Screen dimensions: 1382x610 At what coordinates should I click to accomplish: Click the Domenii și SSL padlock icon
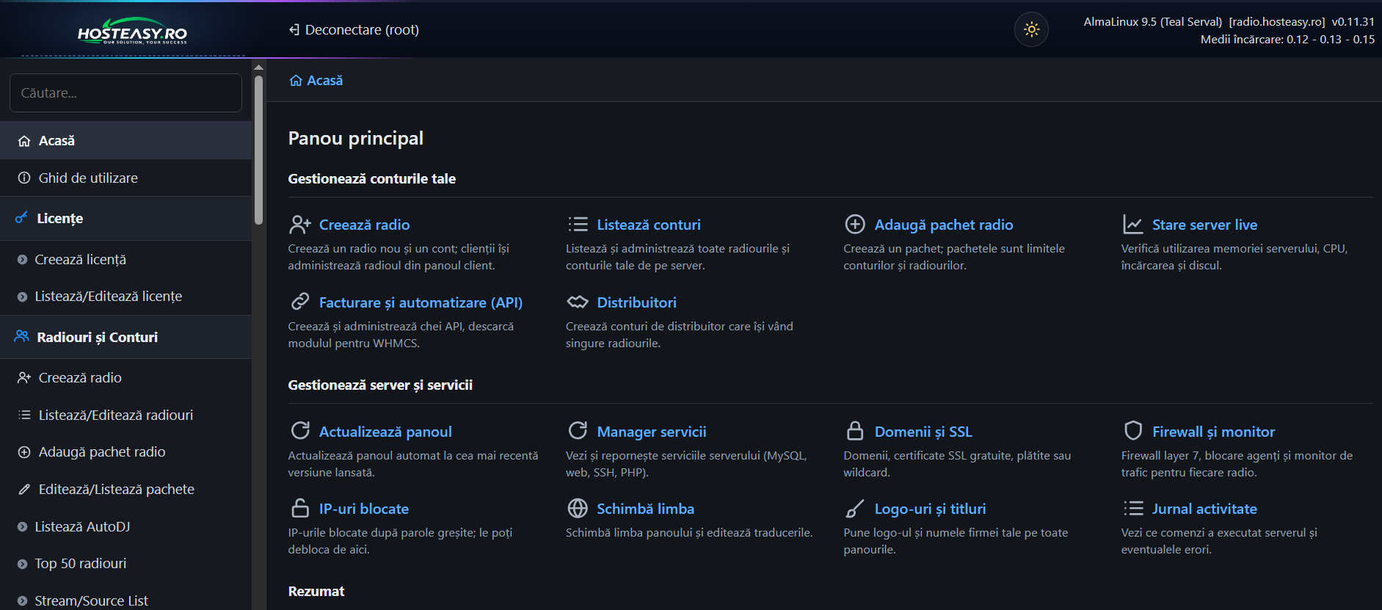[x=855, y=431]
